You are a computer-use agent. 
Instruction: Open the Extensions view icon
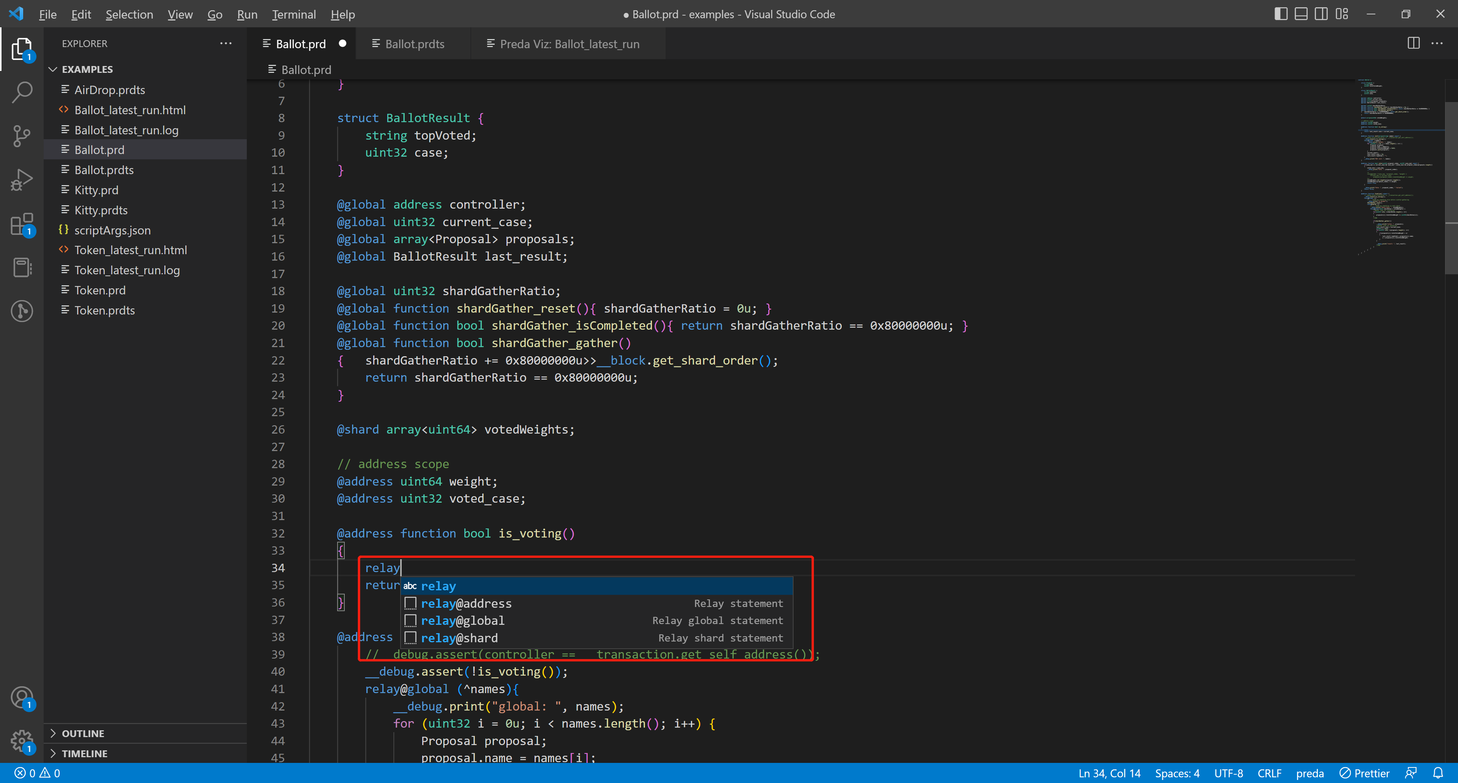point(22,224)
